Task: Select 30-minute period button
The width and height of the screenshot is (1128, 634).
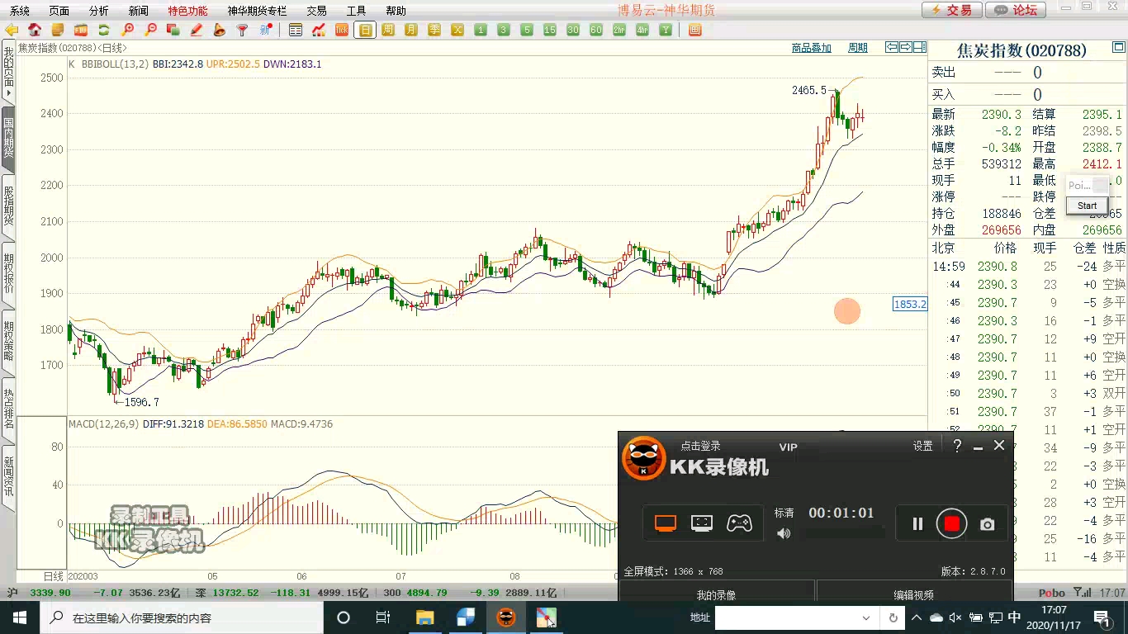Action: pos(573,30)
